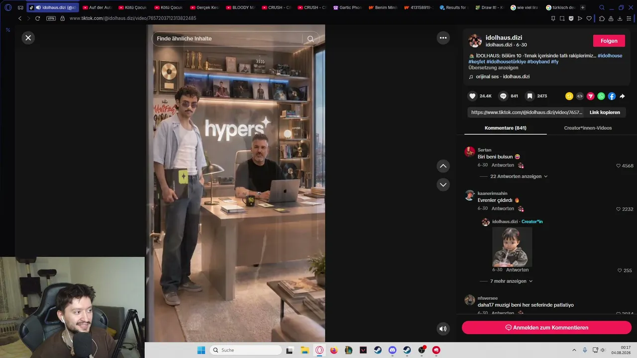Open volume control in system tray

pyautogui.click(x=603, y=350)
